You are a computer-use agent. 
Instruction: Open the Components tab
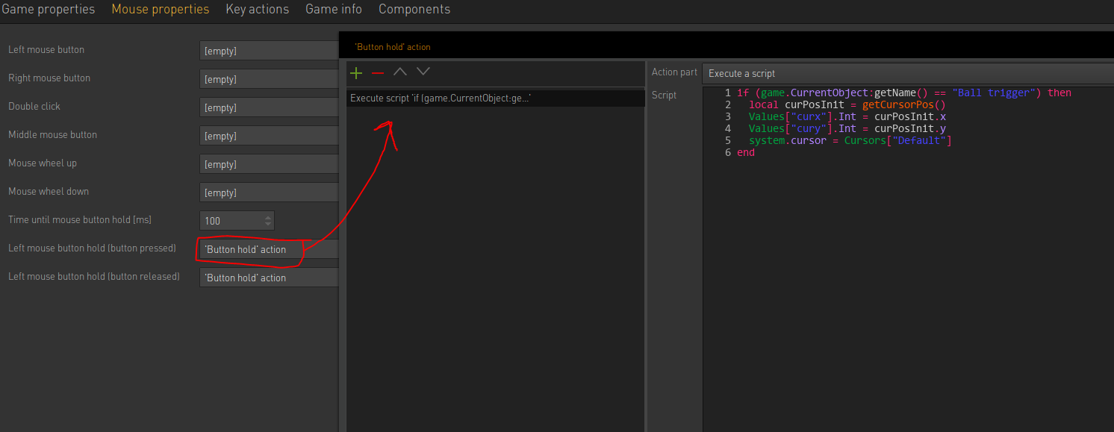(x=414, y=10)
